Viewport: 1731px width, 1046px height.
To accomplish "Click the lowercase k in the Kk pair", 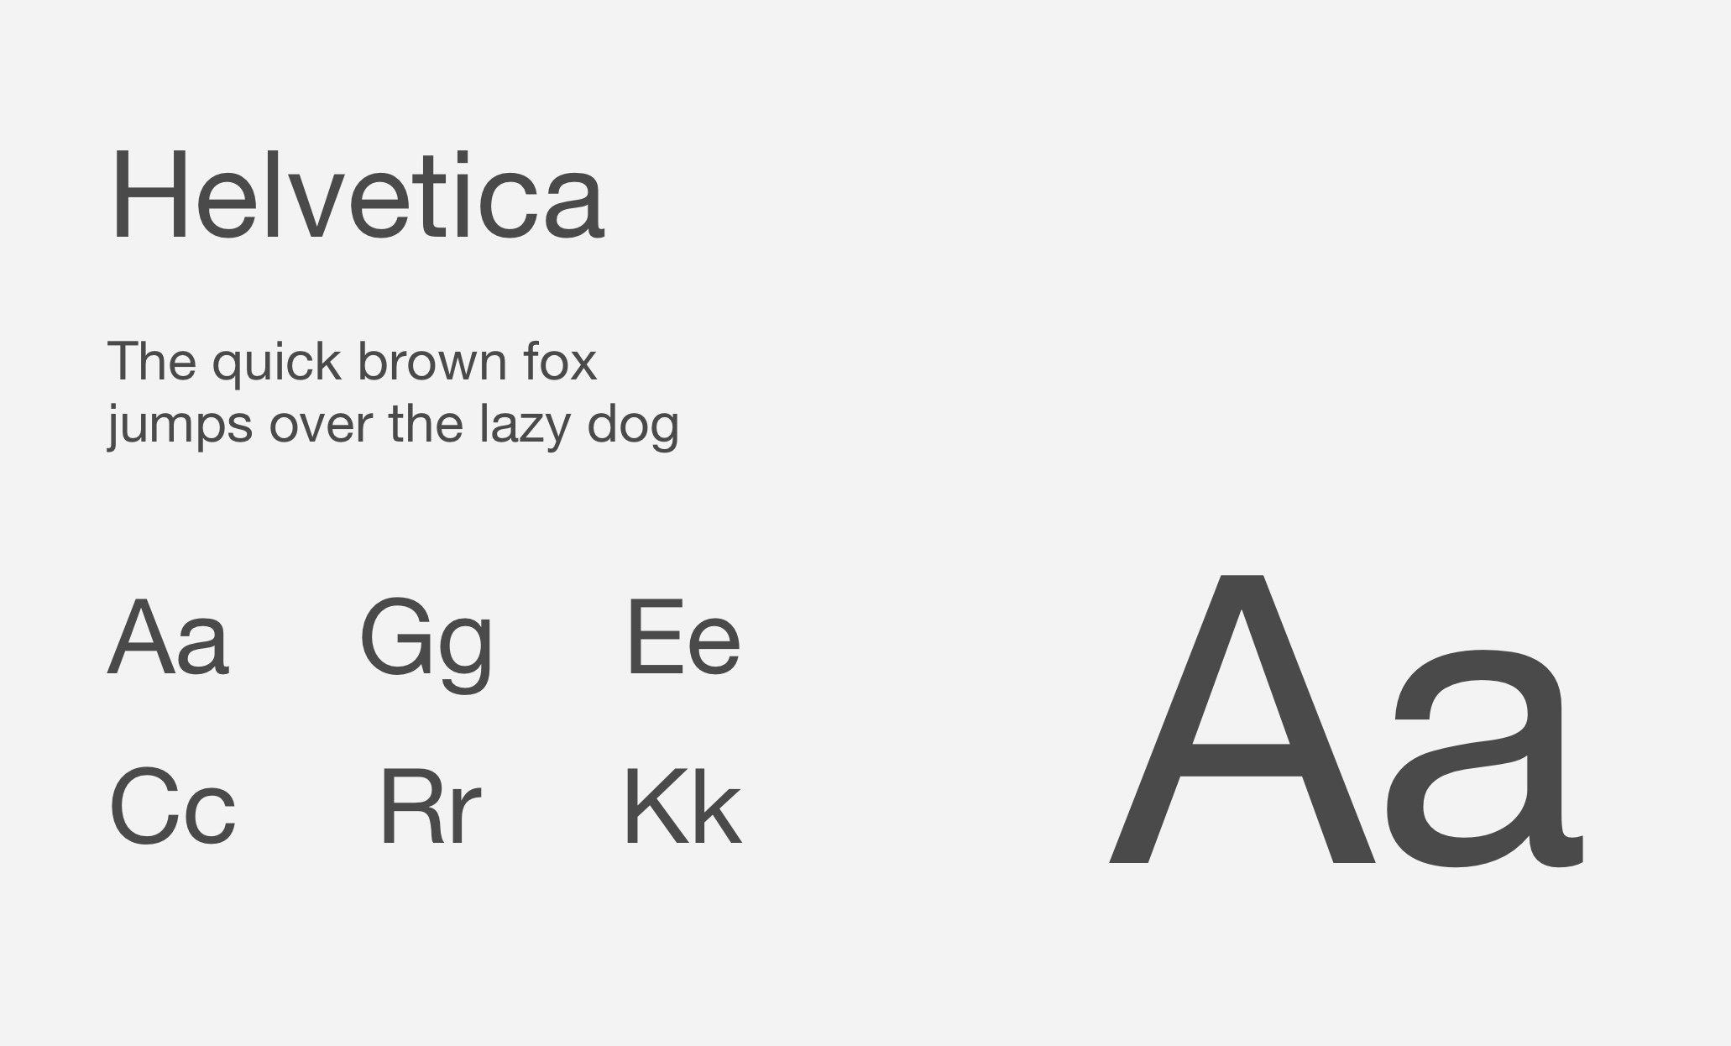I will coord(718,807).
